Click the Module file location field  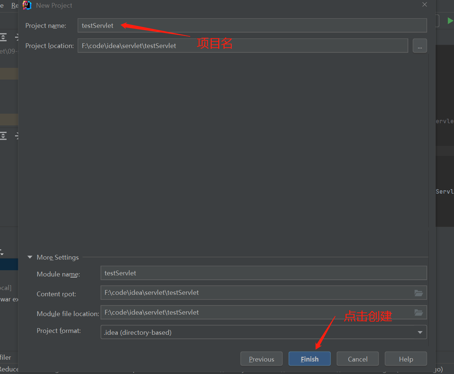[263, 312]
